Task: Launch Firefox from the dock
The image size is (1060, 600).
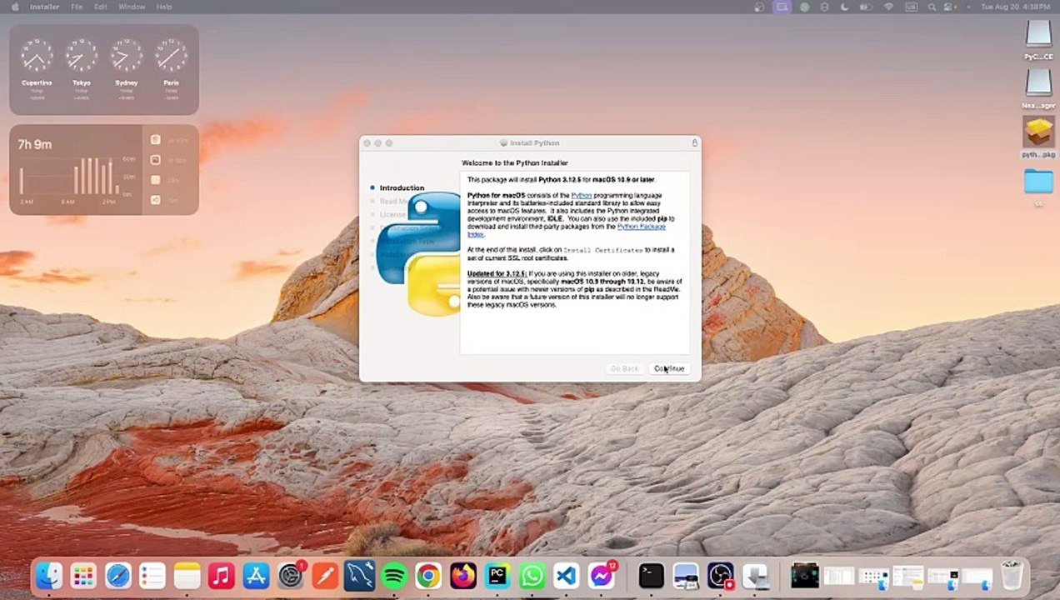Action: (x=462, y=576)
